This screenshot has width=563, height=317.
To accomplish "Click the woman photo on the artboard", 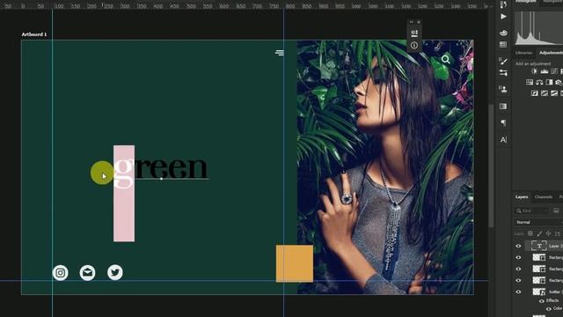I will click(x=385, y=166).
